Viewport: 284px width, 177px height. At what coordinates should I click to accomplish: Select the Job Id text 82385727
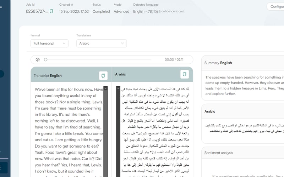click(x=37, y=11)
